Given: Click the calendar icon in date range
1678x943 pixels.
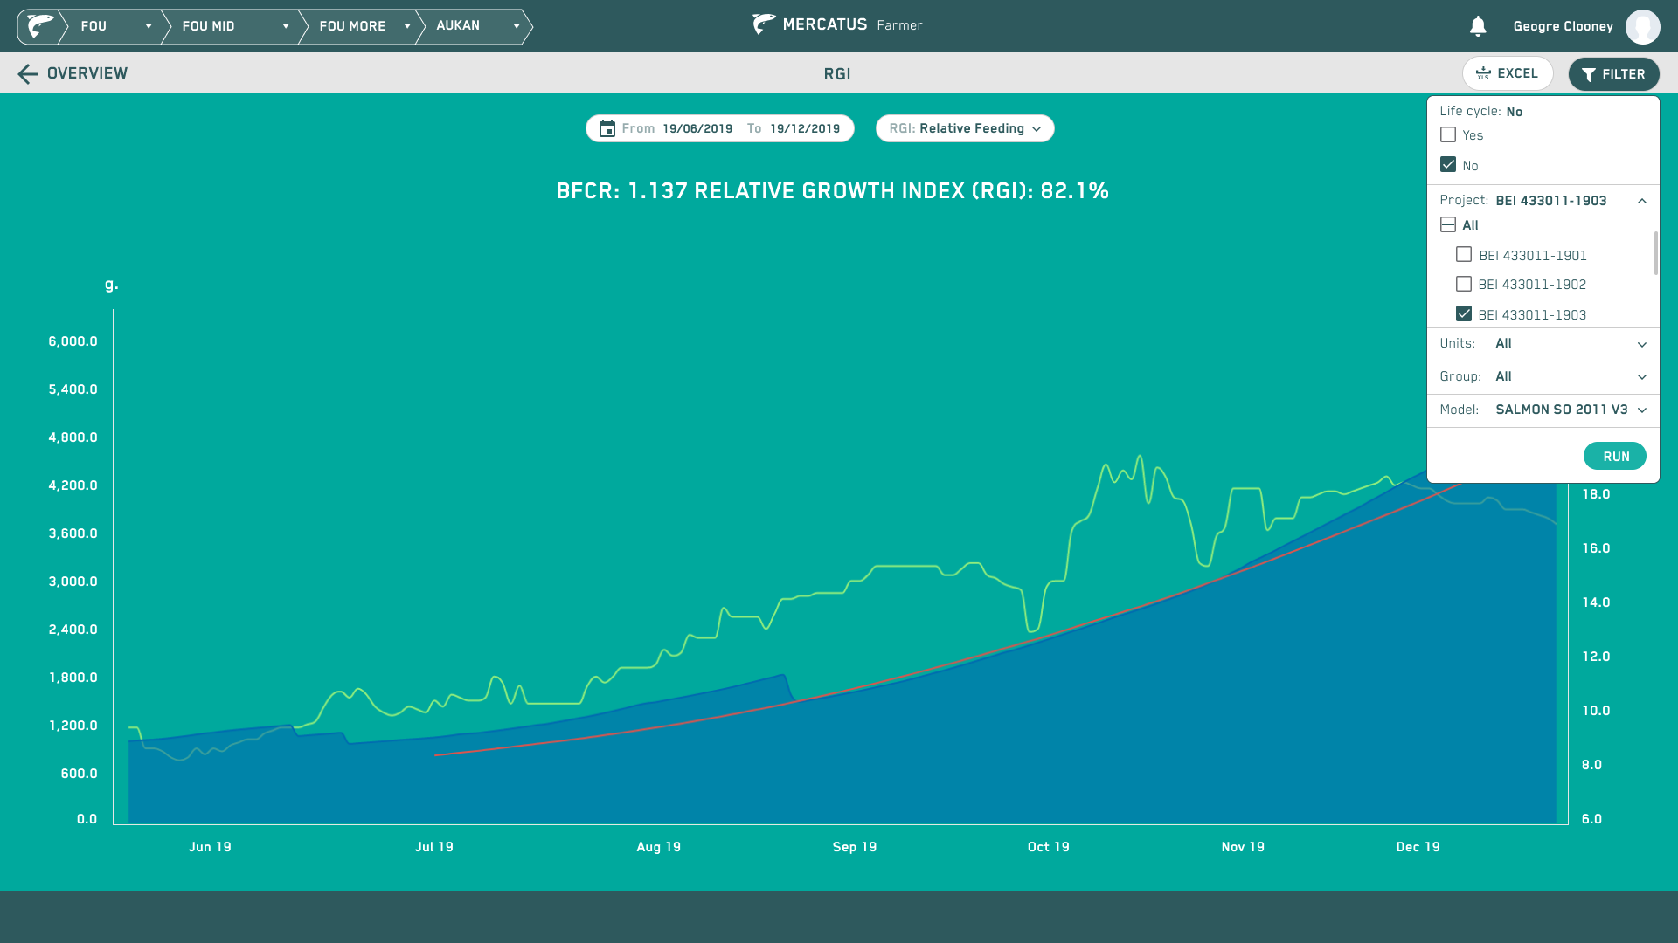Looking at the screenshot, I should pyautogui.click(x=607, y=128).
